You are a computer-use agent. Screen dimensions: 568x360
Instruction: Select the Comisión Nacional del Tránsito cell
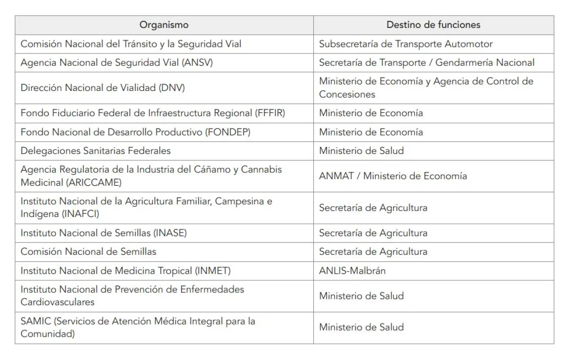coord(131,44)
